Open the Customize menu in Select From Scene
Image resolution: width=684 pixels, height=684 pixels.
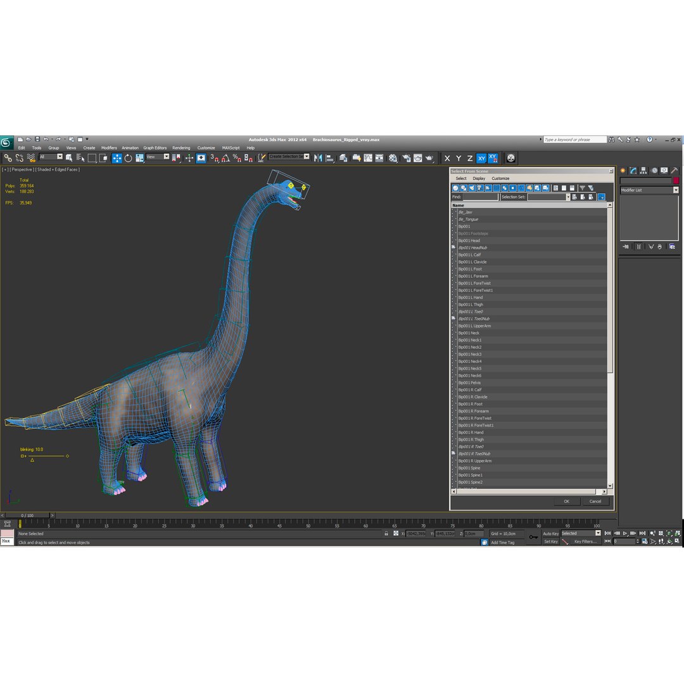(x=500, y=179)
